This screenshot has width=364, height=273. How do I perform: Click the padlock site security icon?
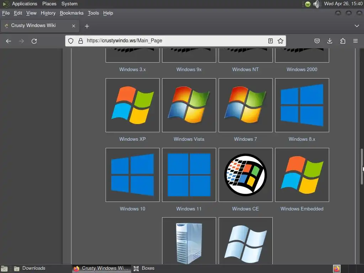pyautogui.click(x=81, y=41)
